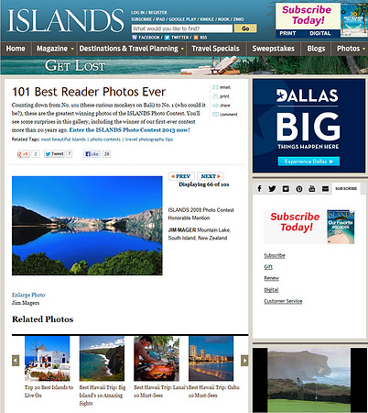This screenshot has width=368, height=413.
Task: Open the YouTube icon in sidebar social row
Action: [x=312, y=188]
